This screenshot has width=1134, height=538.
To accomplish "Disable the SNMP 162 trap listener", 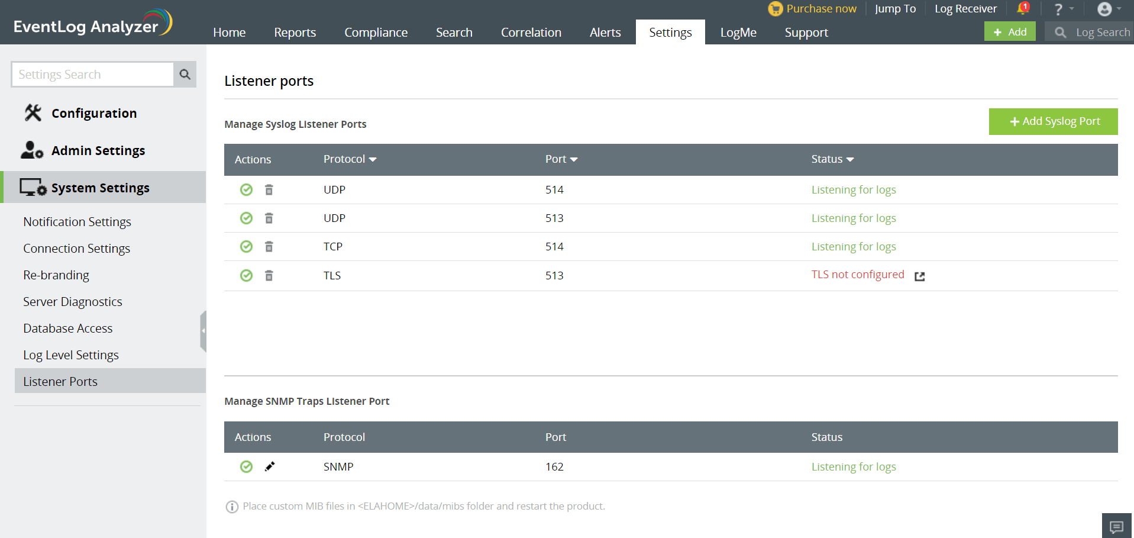I will [246, 466].
